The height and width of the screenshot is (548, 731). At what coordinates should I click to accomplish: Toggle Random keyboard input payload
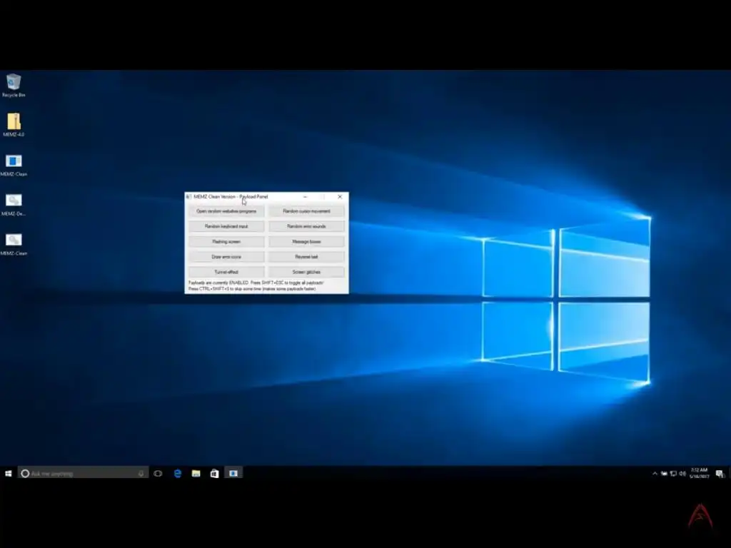[226, 226]
